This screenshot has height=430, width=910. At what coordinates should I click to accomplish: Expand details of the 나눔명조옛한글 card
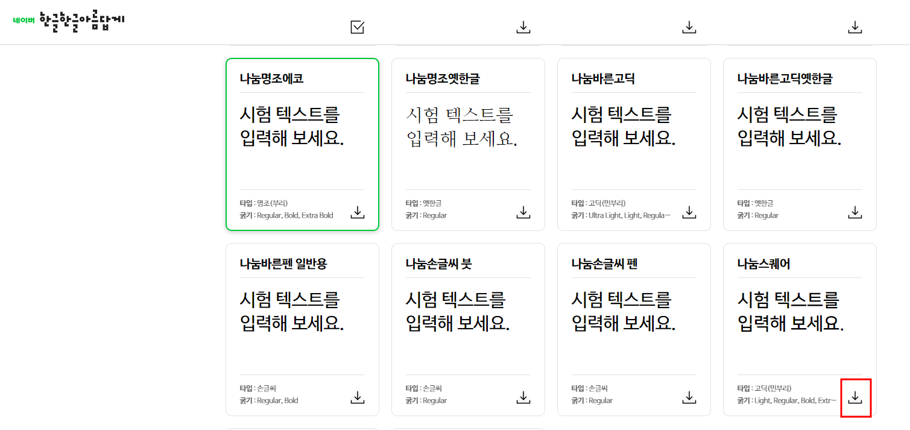pos(468,144)
